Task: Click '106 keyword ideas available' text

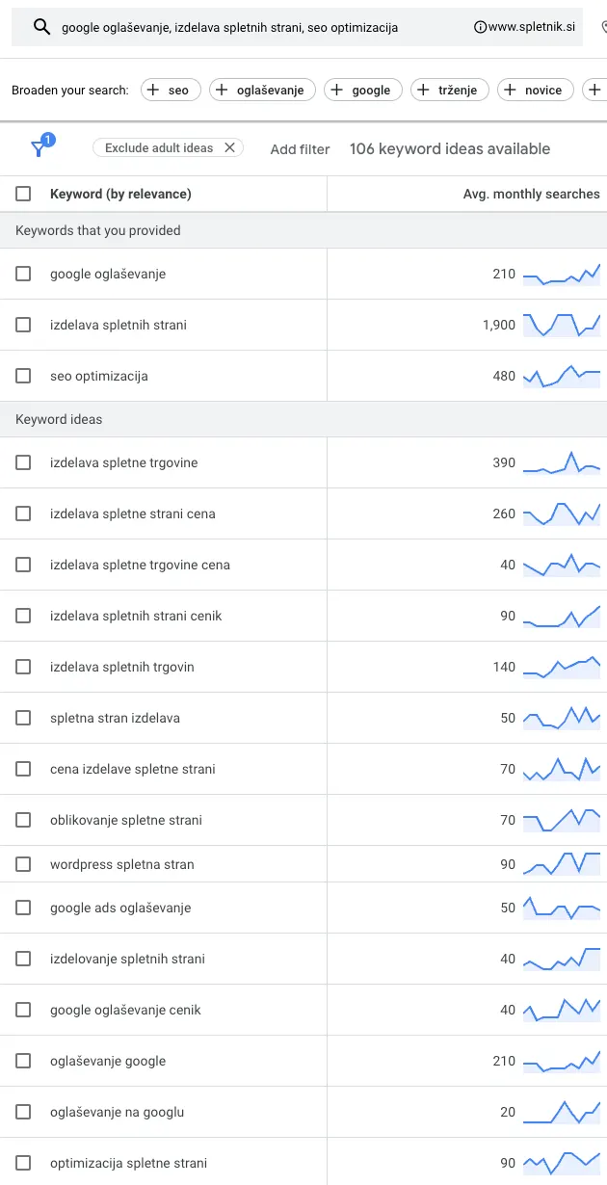Action: (x=450, y=148)
